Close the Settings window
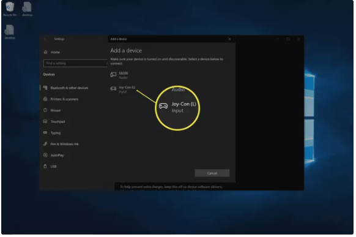The image size is (356, 237). click(x=299, y=39)
